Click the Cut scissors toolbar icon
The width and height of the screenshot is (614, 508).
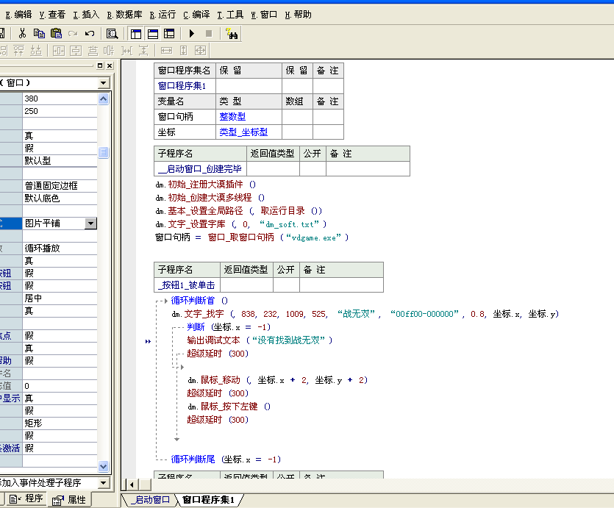[22, 34]
